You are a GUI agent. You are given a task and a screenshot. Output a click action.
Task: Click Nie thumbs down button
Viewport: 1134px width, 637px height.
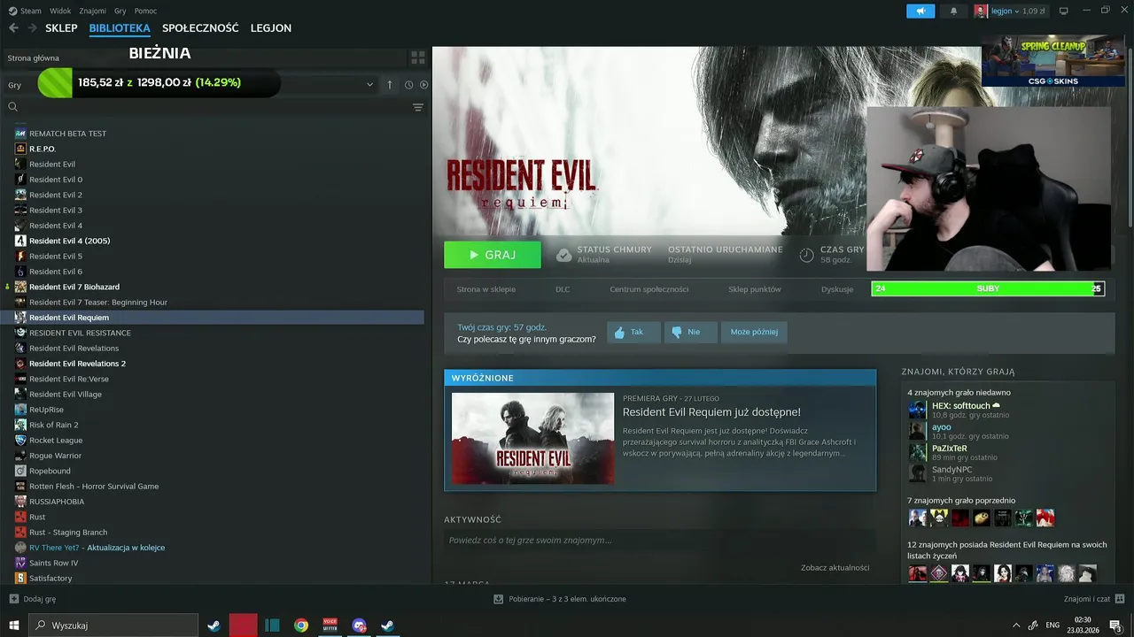(690, 333)
